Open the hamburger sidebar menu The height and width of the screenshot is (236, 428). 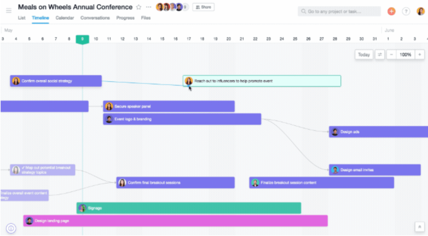[9, 11]
